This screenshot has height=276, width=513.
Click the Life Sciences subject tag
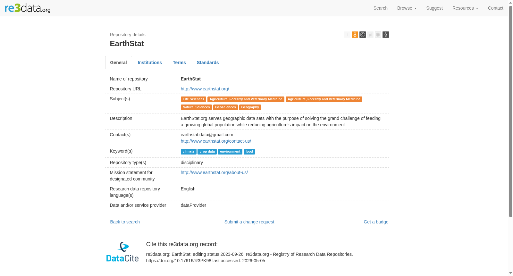[193, 99]
